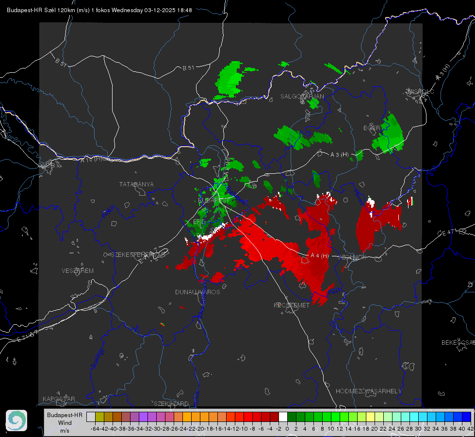The height and width of the screenshot is (437, 475).
Task: Select the leftmost light gray legend swatch
Action: tap(91, 417)
